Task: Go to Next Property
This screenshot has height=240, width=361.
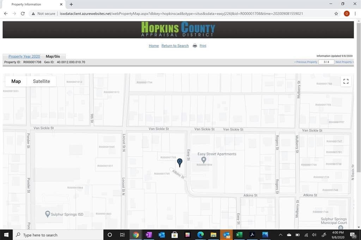Action: [344, 62]
